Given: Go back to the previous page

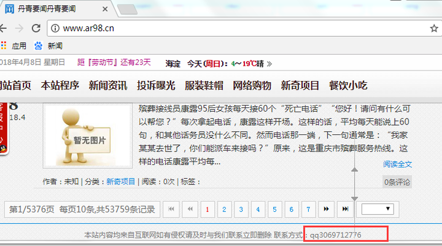Looking at the screenshot, I should point(3,28).
